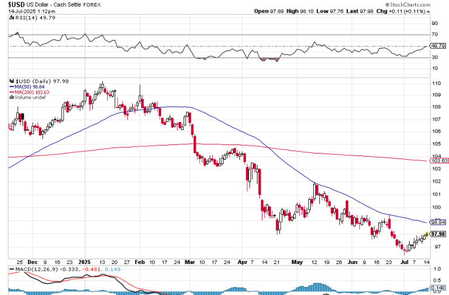Click the 49.79 RSI value tag
449x295 pixels.
point(437,45)
